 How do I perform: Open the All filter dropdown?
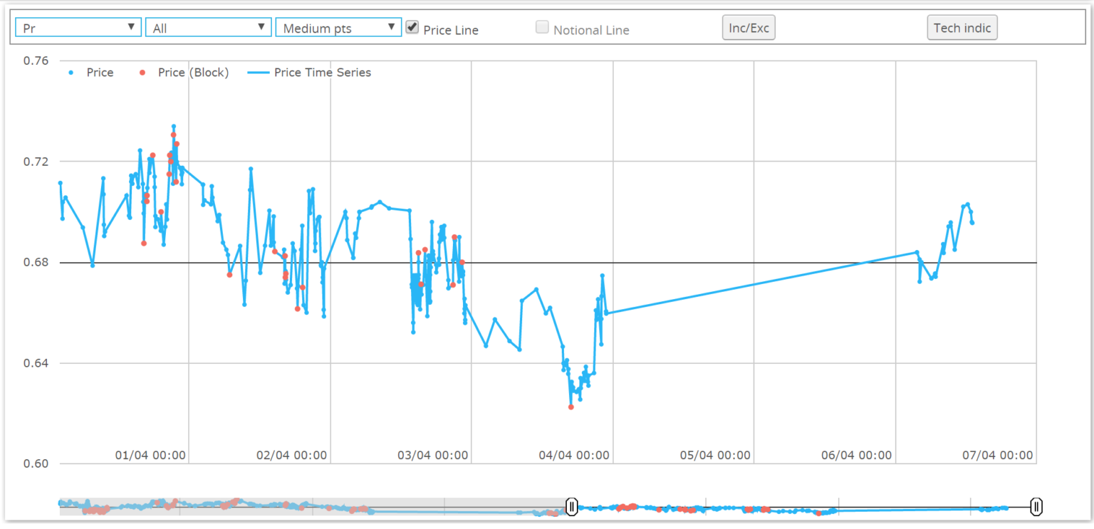pos(208,26)
